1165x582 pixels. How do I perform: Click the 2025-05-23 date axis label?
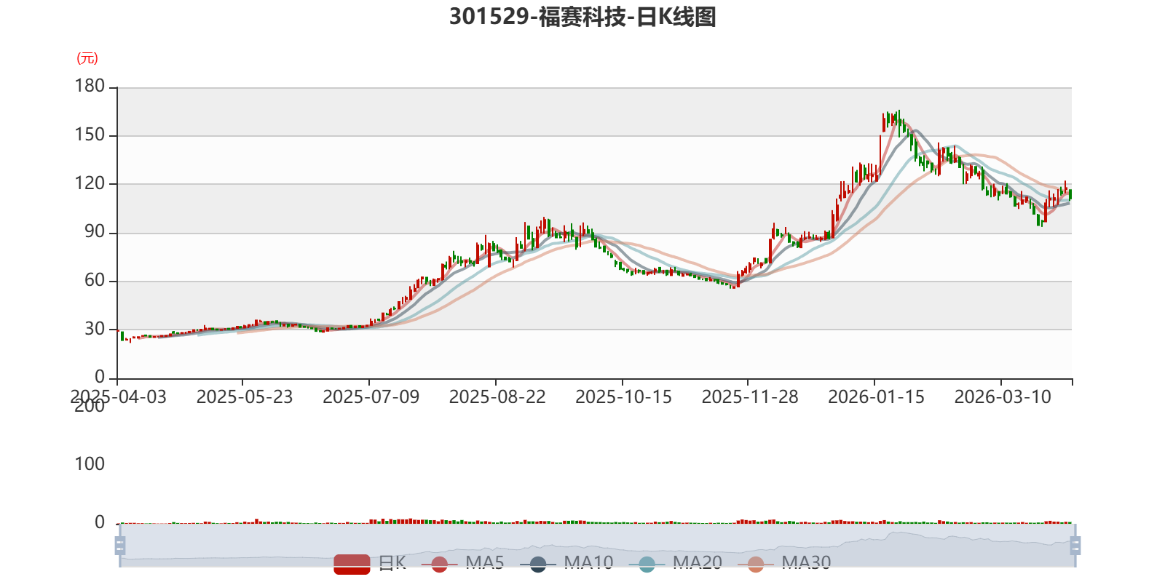click(x=245, y=397)
